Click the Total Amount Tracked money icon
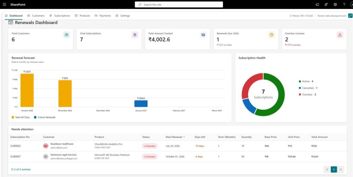The image size is (353, 177). 203,35
